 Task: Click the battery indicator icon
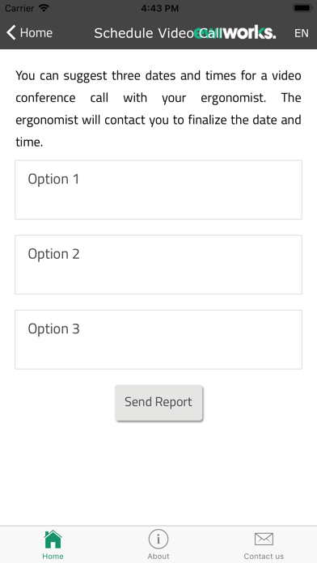302,8
